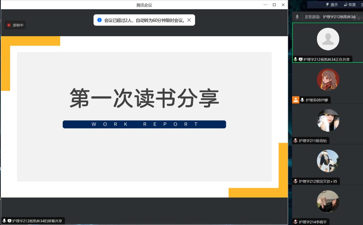Click microphone icon beside 正在讲话
The width and height of the screenshot is (363, 225).
point(297,17)
